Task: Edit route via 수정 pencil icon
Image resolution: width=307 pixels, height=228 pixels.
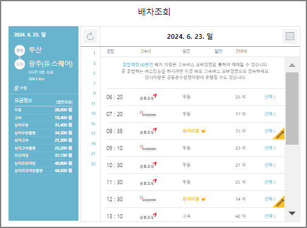Action: pos(16,88)
